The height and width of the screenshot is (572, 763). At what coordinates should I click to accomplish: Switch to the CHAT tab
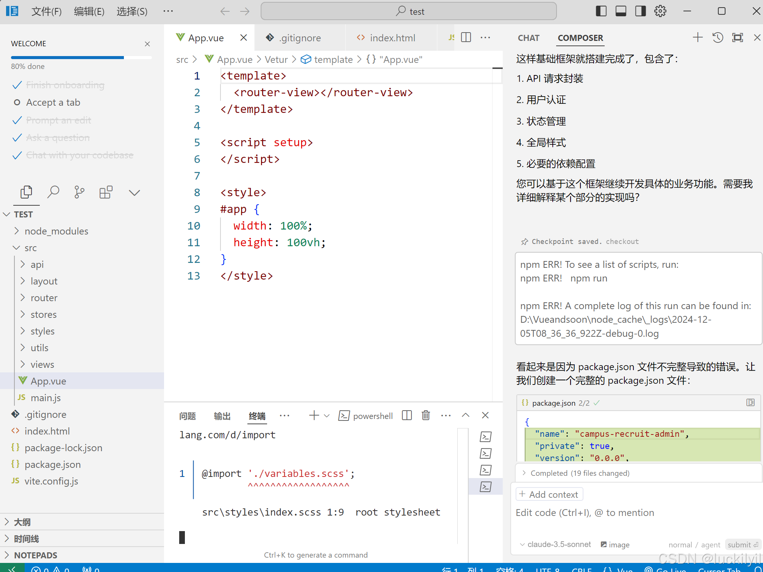coord(528,38)
